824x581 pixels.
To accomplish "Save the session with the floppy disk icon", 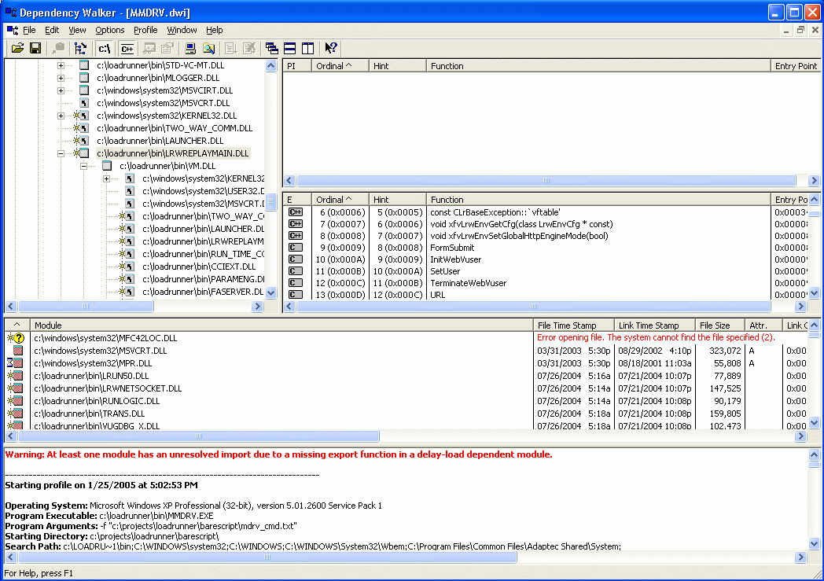I will 35,48.
